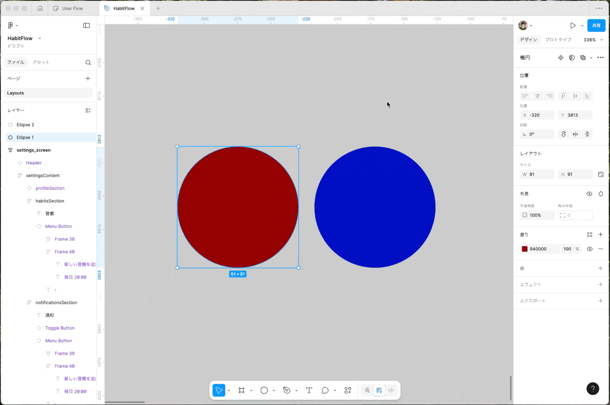The height and width of the screenshot is (405, 610).
Task: Open the Actions components icon in toolbar
Action: [x=348, y=390]
